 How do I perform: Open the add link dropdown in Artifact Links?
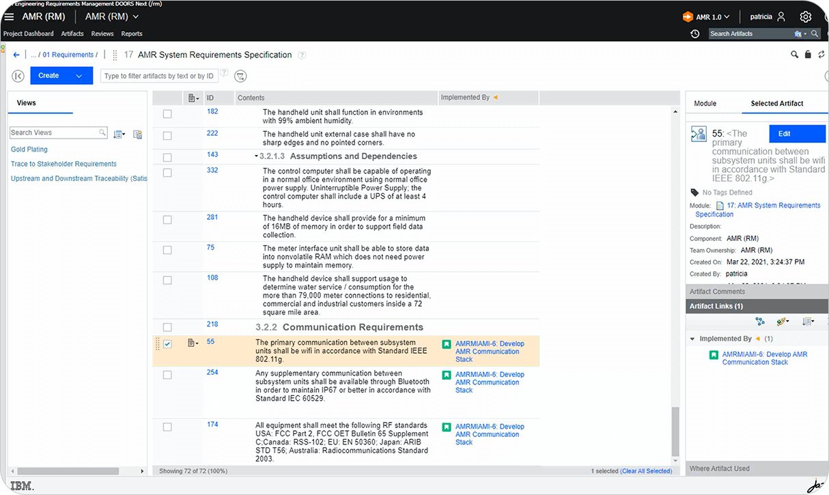(x=783, y=322)
